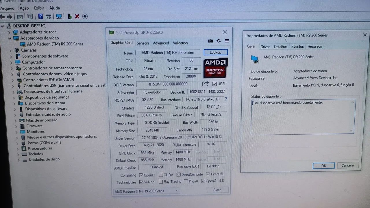Expand the Monitores node
This screenshot has width=370, height=208.
click(x=16, y=132)
